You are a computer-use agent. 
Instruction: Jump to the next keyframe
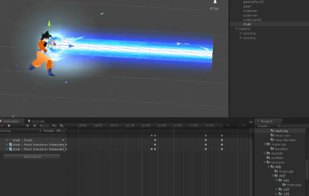(35, 126)
